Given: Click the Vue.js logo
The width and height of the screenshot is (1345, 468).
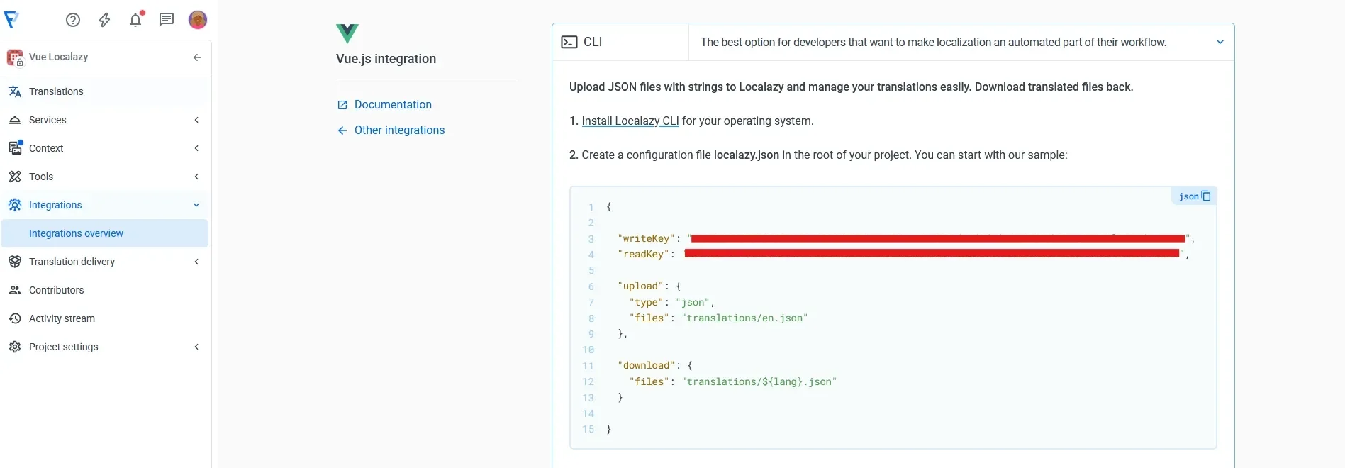Looking at the screenshot, I should pyautogui.click(x=347, y=33).
